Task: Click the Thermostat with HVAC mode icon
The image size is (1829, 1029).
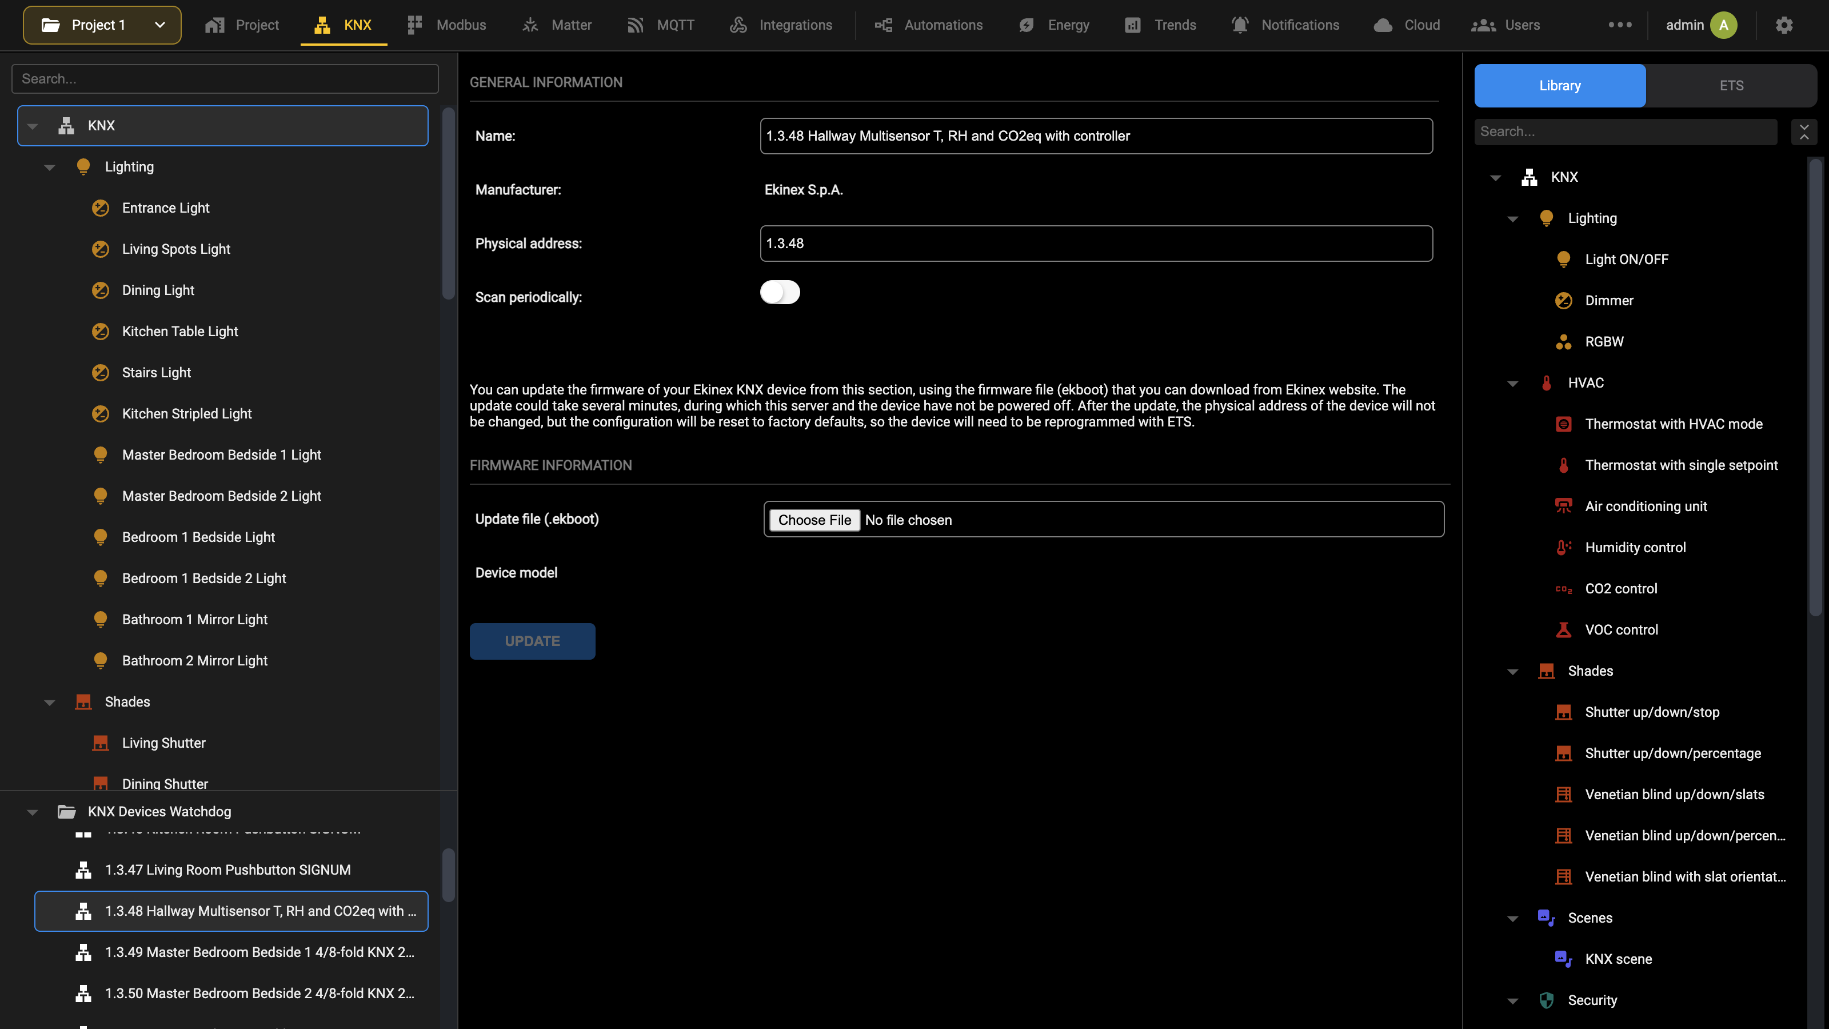Action: [1563, 424]
